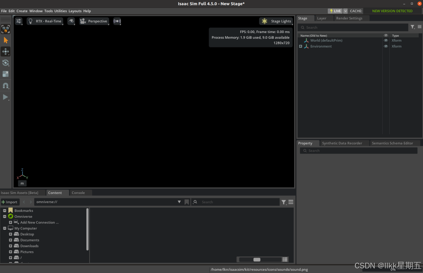
Task: Expand the Environment prim in Stage tree
Action: 301,47
